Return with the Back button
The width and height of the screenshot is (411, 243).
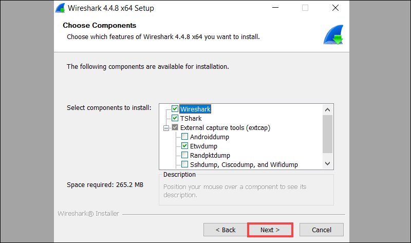[x=225, y=230]
